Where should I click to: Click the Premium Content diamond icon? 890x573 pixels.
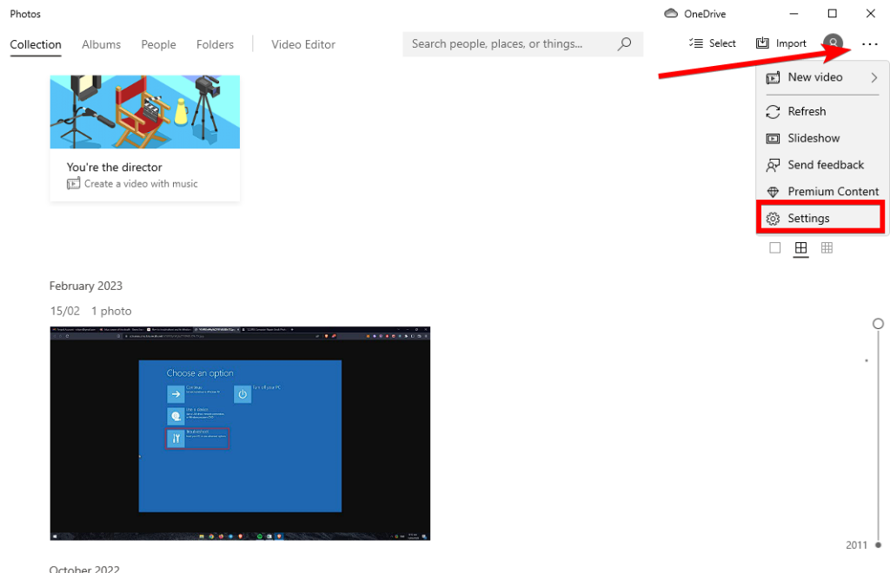774,191
